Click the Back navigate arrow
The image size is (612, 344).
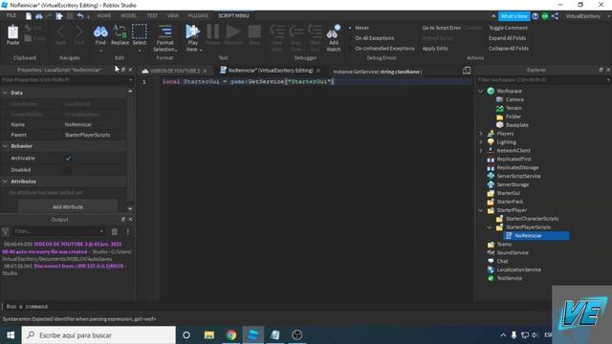pos(60,32)
